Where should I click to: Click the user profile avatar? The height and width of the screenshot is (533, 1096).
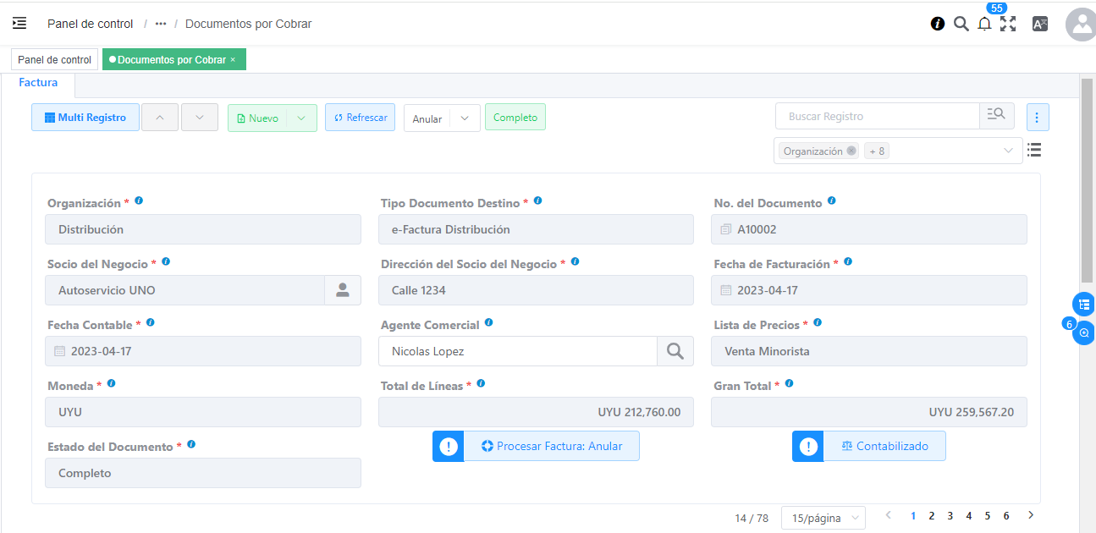tap(1081, 25)
